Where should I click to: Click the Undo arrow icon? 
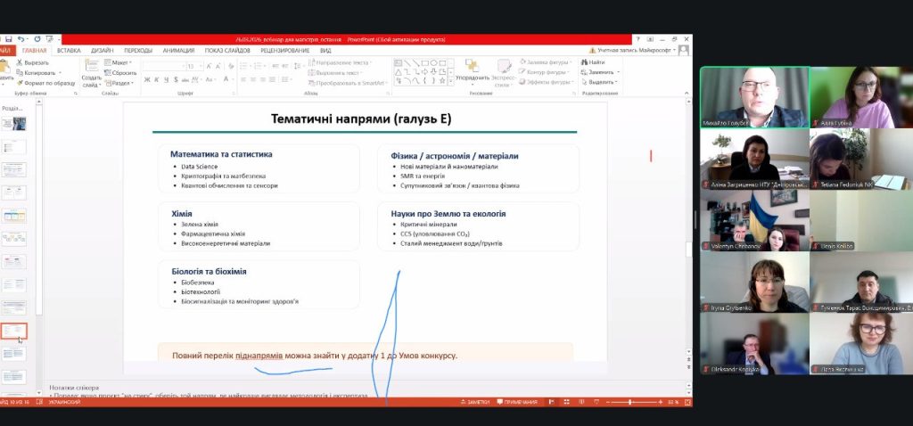[x=21, y=39]
